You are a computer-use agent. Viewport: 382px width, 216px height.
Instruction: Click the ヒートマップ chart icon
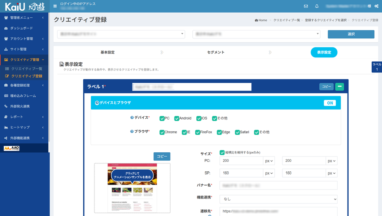click(6, 127)
